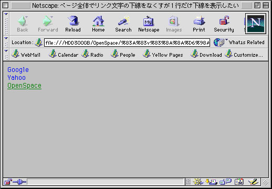Click the Location URL field
The height and width of the screenshot is (189, 272).
(127, 43)
